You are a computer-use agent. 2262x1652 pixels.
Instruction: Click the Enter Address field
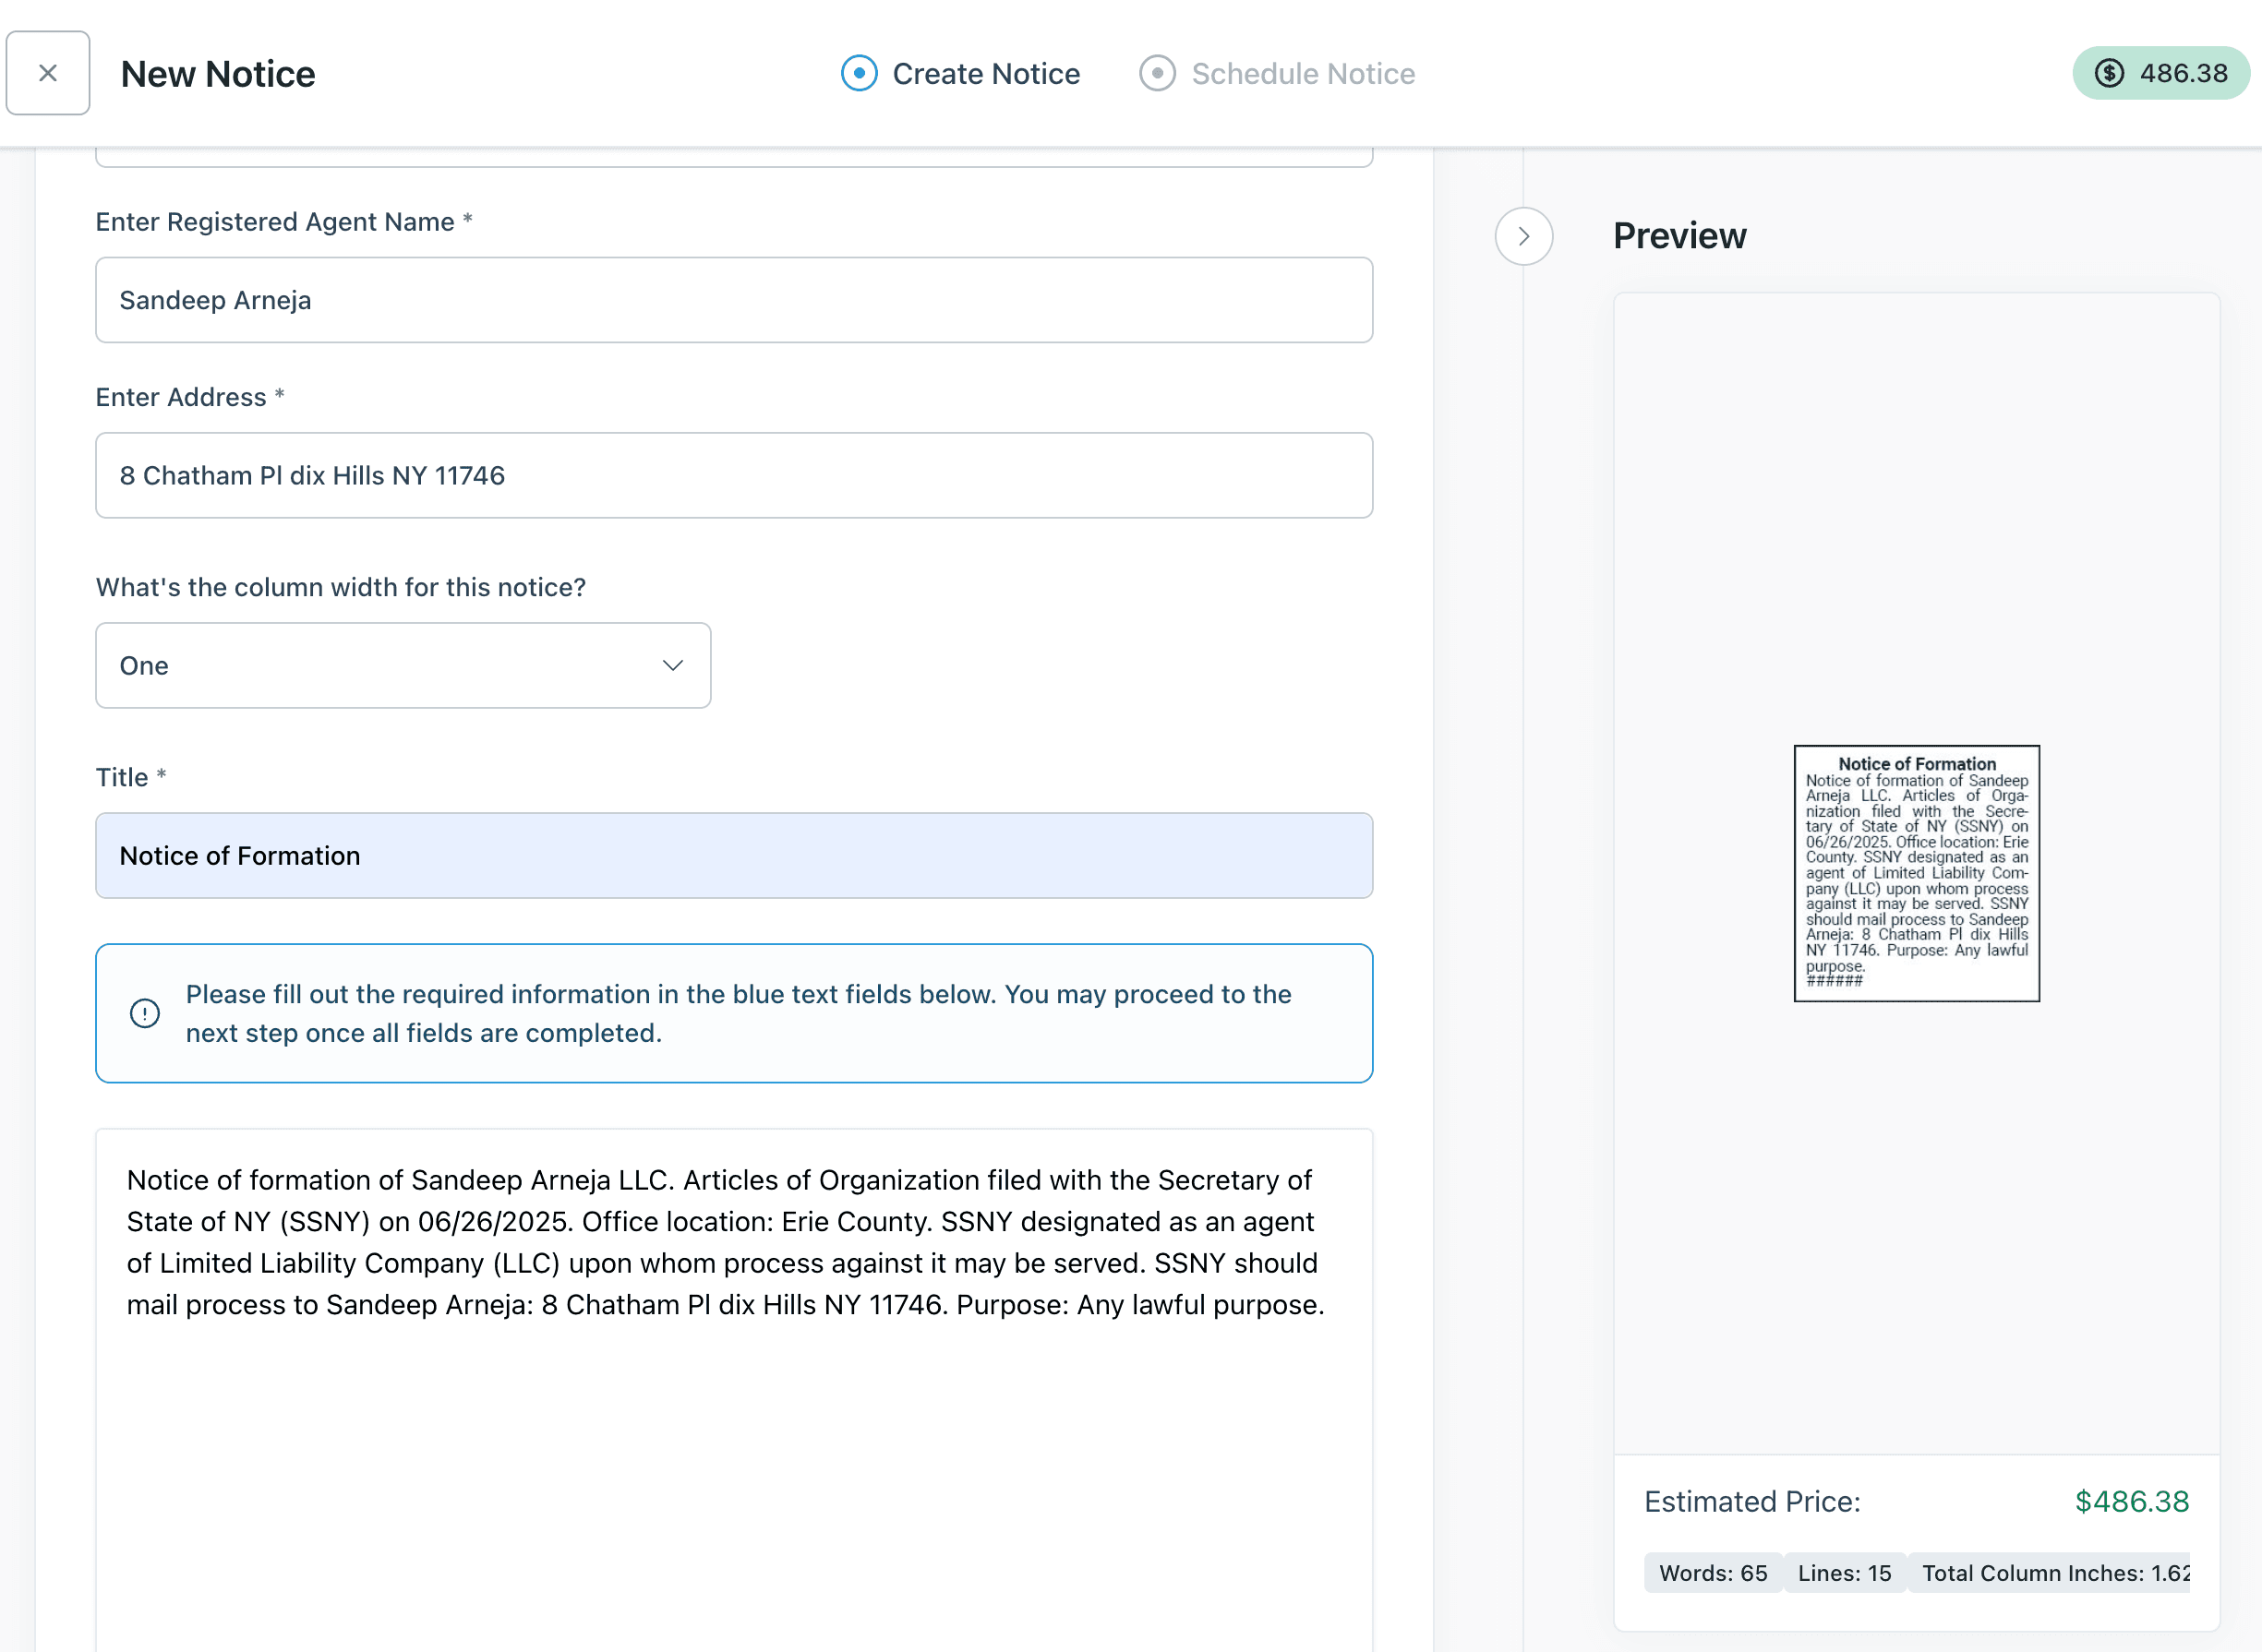tap(734, 476)
